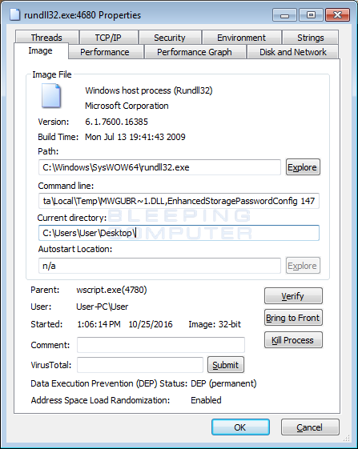The image size is (358, 449).
Task: Click the Verify button
Action: point(293,296)
